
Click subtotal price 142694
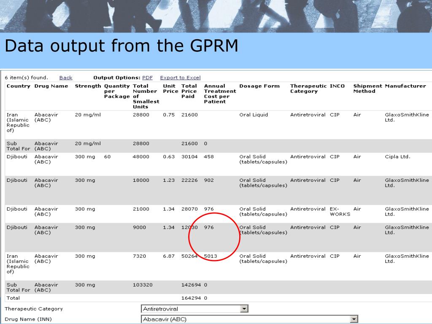(191, 285)
